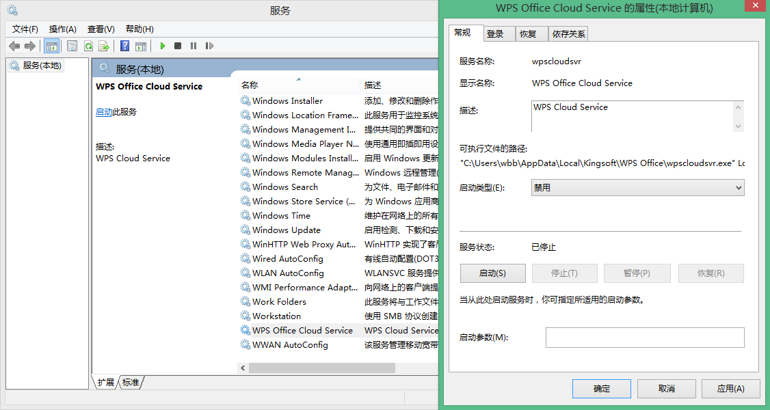Click the 启动 link to start service
The image size is (770, 410).
104,112
